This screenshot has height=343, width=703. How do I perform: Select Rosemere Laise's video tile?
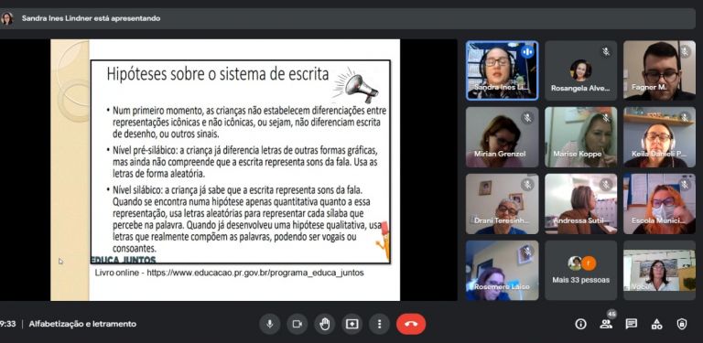click(503, 270)
